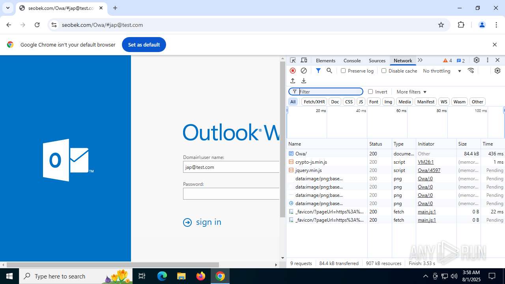
Task: Open Windows Start menu
Action: click(9, 276)
